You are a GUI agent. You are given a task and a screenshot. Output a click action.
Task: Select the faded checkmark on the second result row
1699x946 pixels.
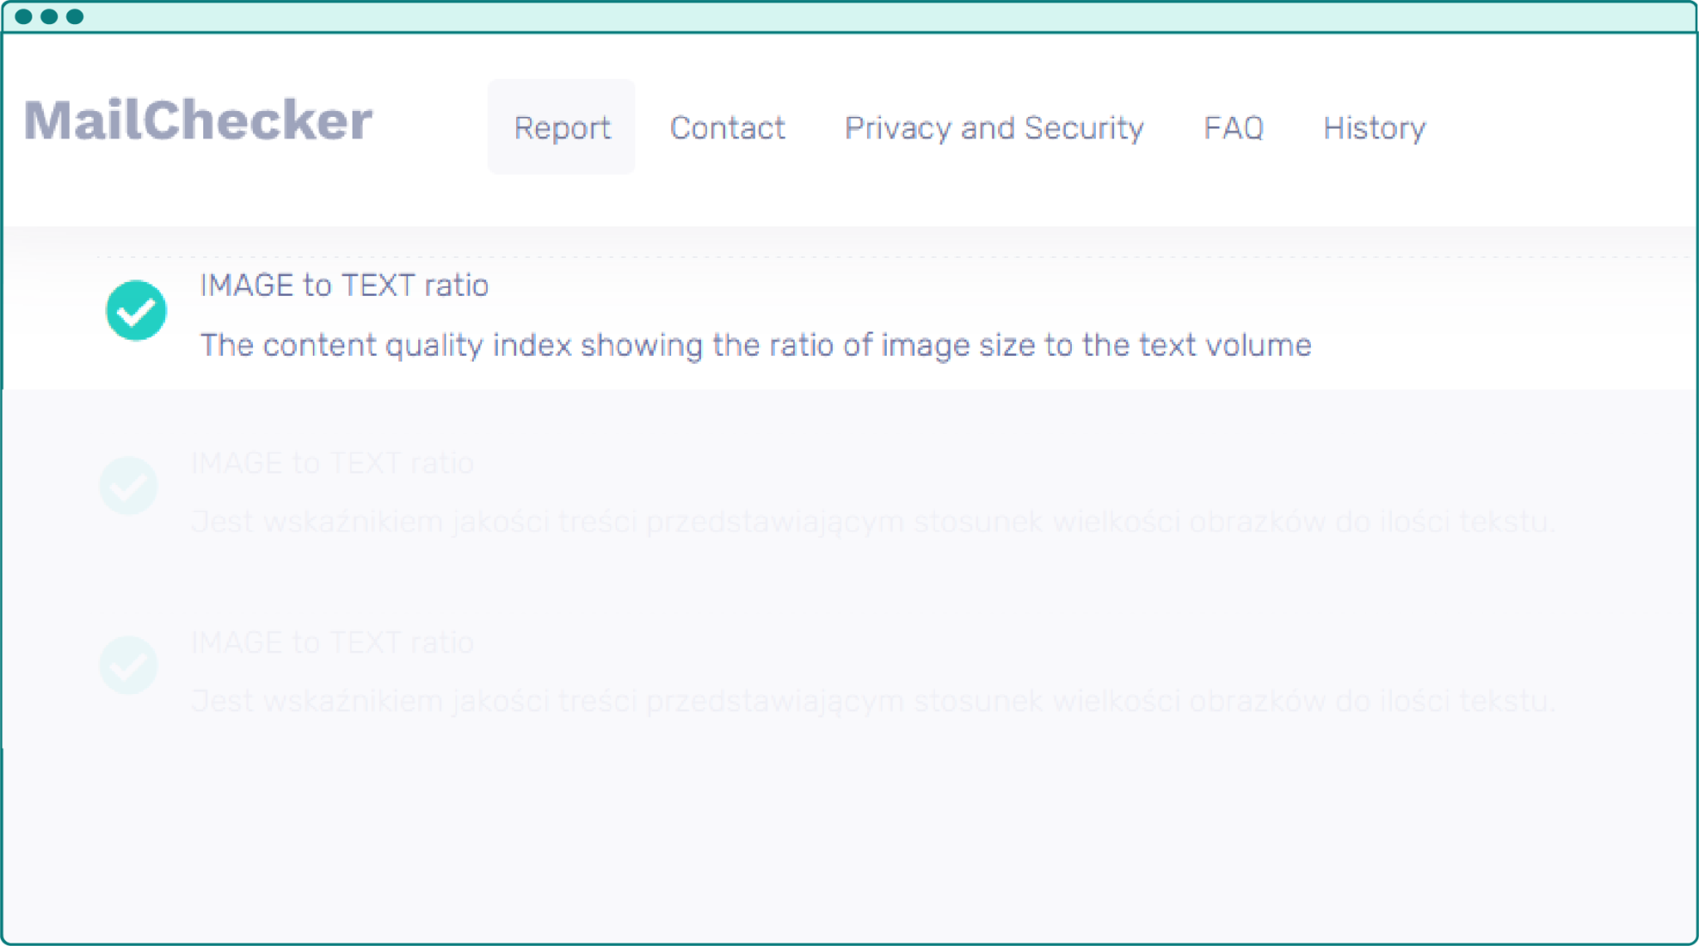(129, 486)
